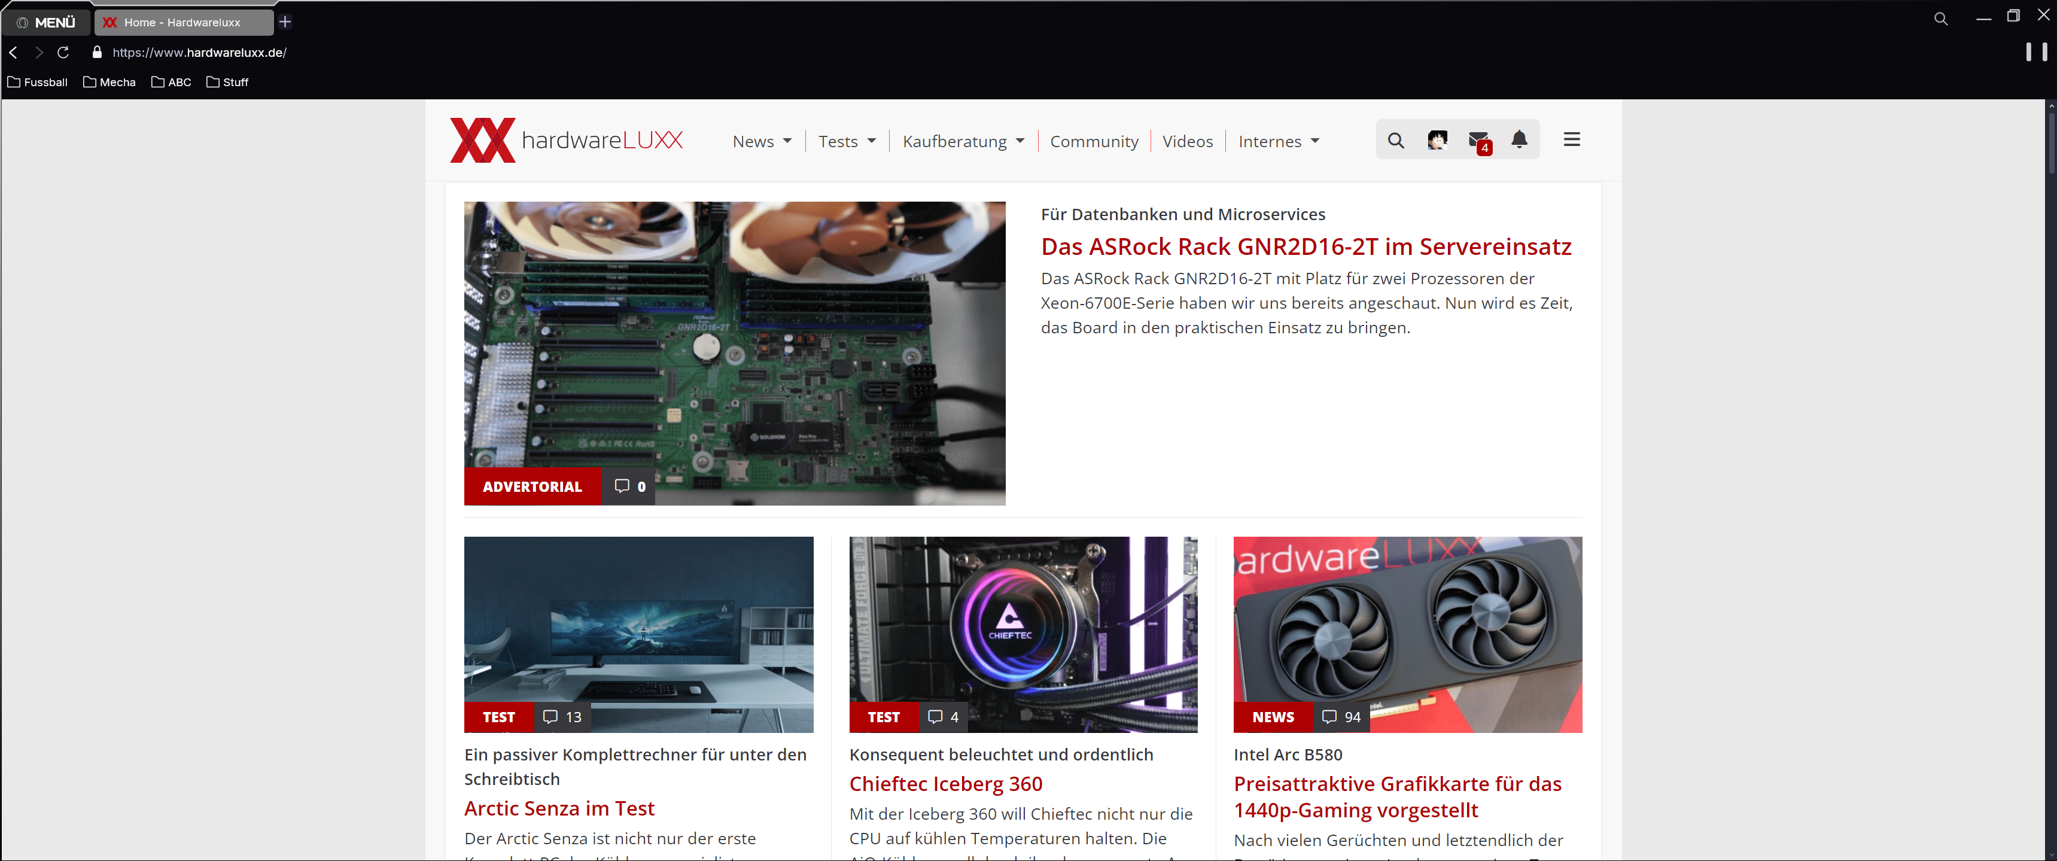Open the ASRock Rack motherboard article image
The width and height of the screenshot is (2057, 861).
coord(735,353)
